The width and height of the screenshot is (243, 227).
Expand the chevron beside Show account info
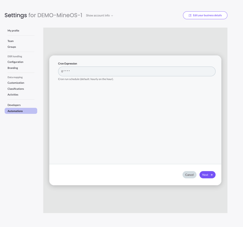(x=112, y=16)
